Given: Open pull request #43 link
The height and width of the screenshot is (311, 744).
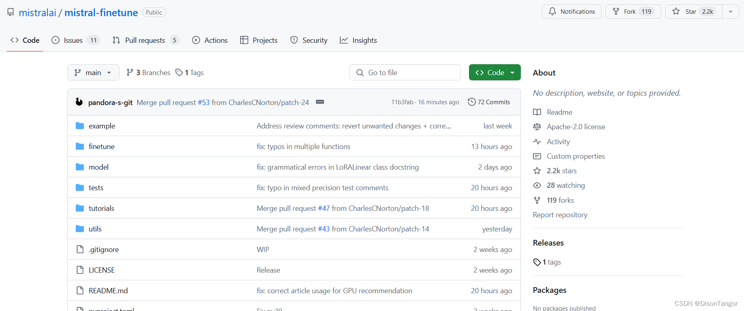Looking at the screenshot, I should [324, 229].
